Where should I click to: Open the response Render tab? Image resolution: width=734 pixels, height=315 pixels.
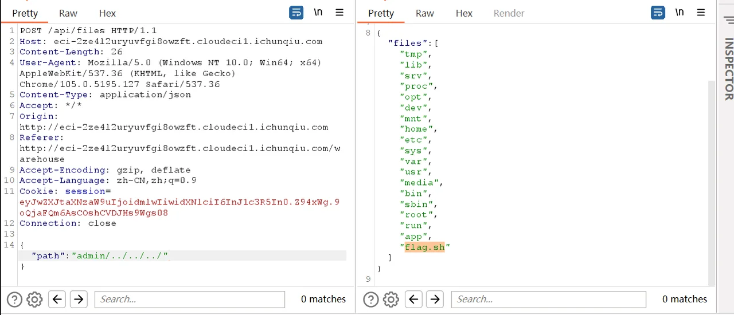pos(509,13)
